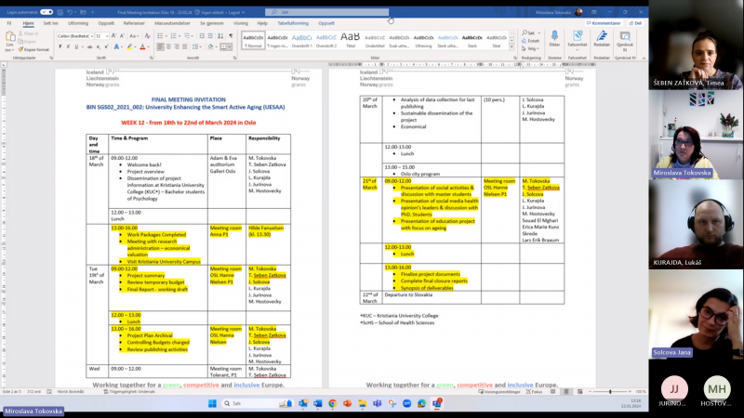Select the Overskrift 1 style
Screen dimensions: 744x418
[301, 40]
